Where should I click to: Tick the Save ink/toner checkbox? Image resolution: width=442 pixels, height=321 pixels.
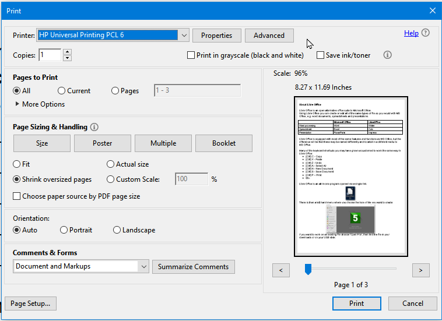pos(320,55)
